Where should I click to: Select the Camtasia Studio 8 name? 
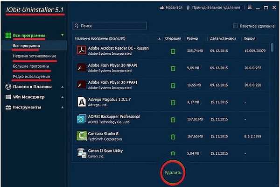(103, 134)
